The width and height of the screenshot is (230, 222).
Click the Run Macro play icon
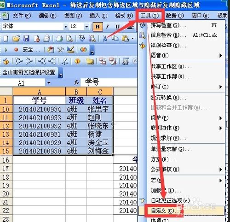click(6, 50)
